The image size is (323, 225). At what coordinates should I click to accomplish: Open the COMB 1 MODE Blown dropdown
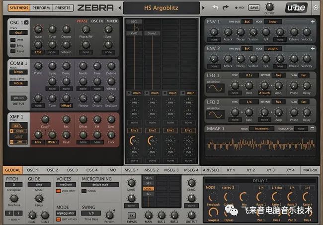(18, 72)
